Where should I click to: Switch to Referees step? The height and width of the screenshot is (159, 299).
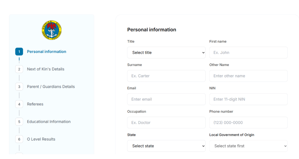35,104
